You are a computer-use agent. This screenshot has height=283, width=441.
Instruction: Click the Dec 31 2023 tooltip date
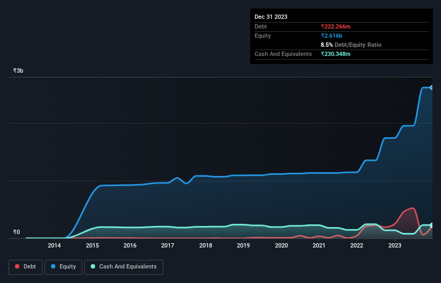pyautogui.click(x=271, y=17)
